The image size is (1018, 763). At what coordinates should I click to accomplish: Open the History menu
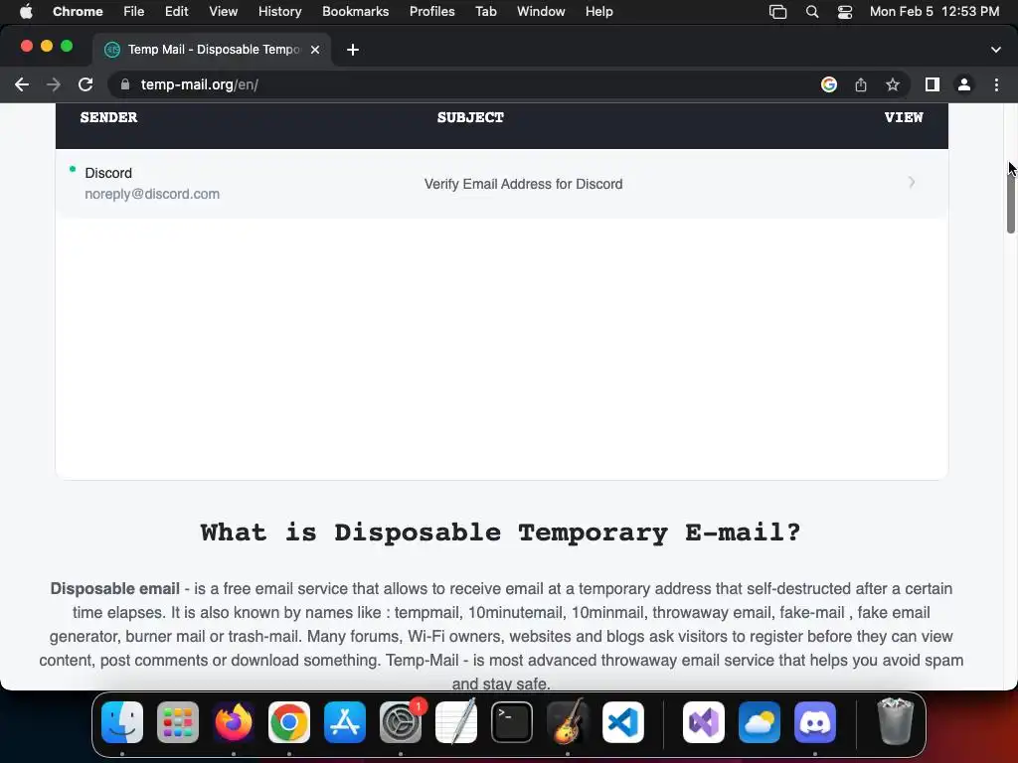point(279,11)
